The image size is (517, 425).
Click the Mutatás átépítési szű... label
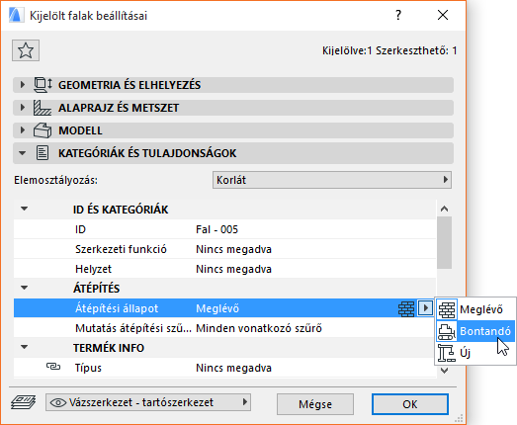point(133,328)
